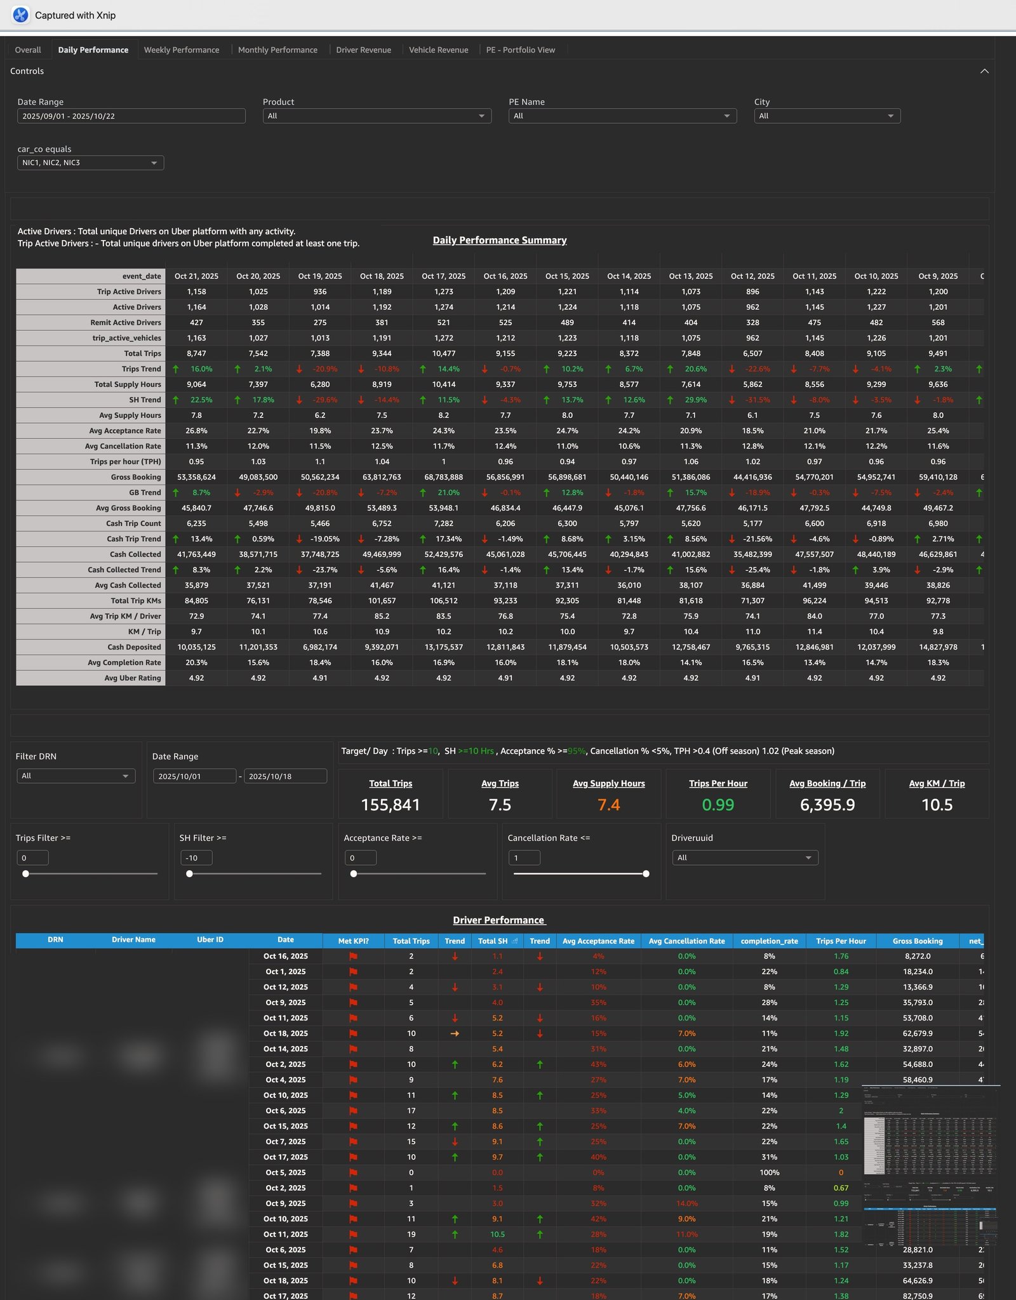Click the Cash Collected Trend up arrow for Oct 10, 2025
Image resolution: width=1016 pixels, height=1300 pixels.
tap(855, 570)
